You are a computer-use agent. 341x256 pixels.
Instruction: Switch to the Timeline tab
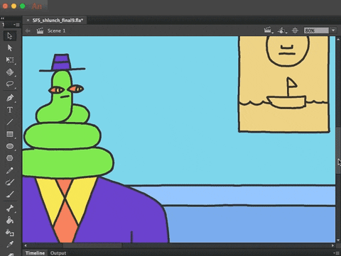point(35,253)
